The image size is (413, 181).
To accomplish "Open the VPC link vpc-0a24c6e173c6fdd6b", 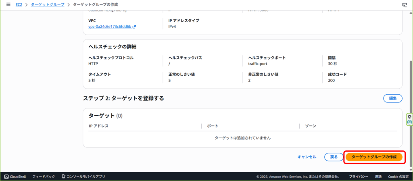I will click(x=110, y=27).
